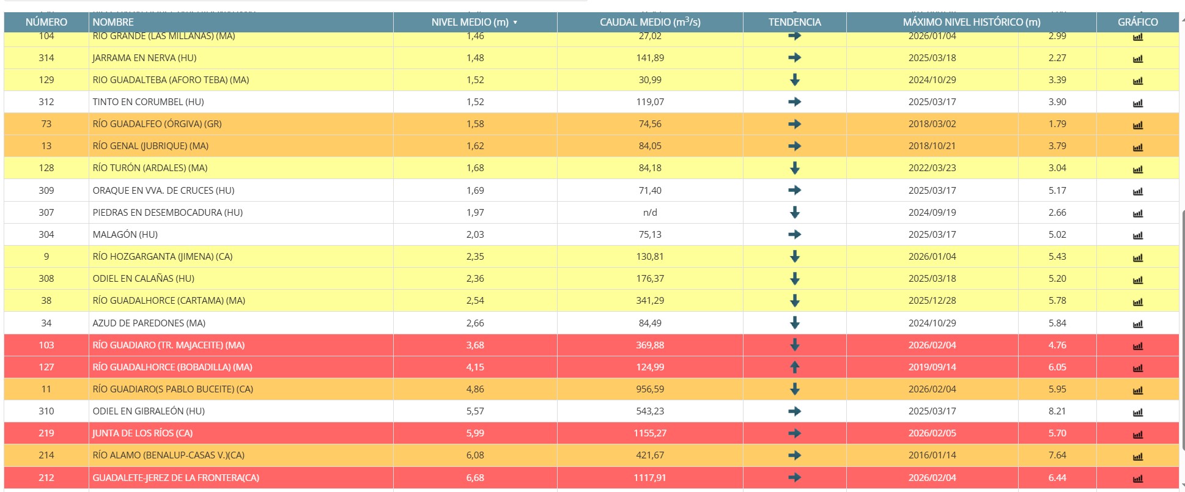Viewport: 1185px width, 492px height.
Task: Click Máximo Nivel Histórico column header
Action: [x=971, y=22]
